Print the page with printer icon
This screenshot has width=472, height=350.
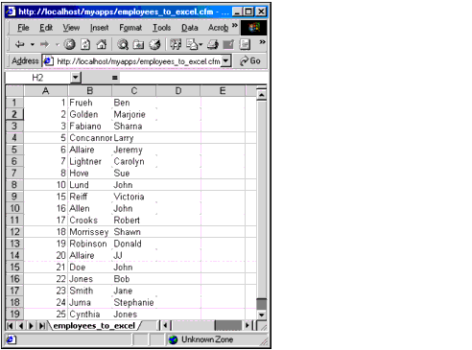(213, 44)
